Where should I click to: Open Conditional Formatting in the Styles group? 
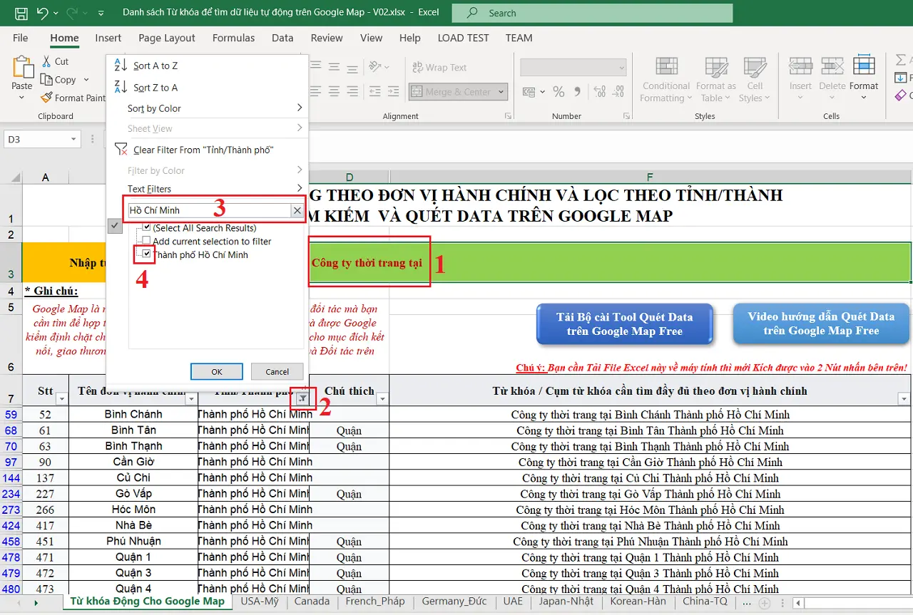pyautogui.click(x=665, y=79)
